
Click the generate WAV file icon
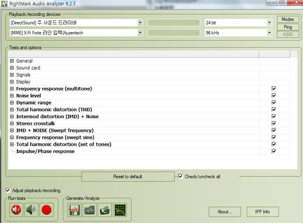[x=74, y=210]
